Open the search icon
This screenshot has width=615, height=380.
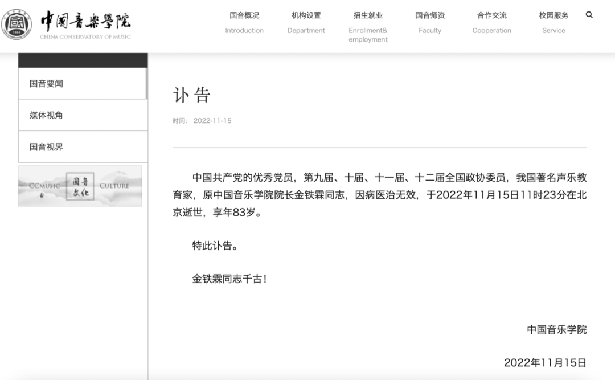click(x=589, y=15)
